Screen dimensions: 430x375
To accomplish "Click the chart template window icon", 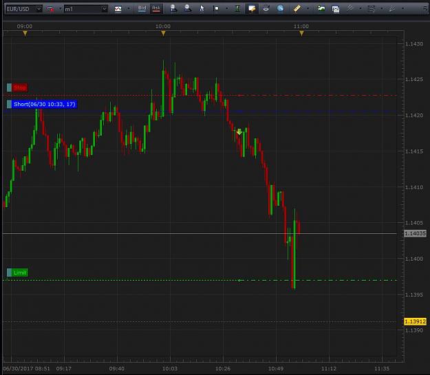I will pyautogui.click(x=336, y=9).
